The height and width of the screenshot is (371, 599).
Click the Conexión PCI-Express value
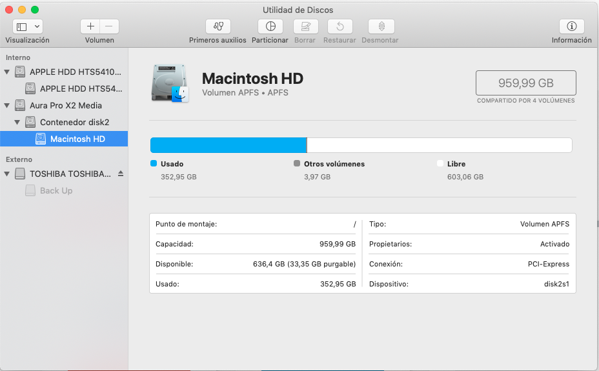click(x=549, y=264)
